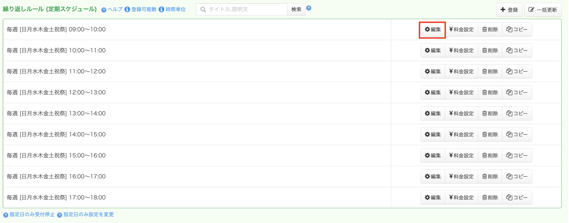The width and height of the screenshot is (569, 223).
Task: Open 料金設定 for the 10:00〜11:00 rule
Action: [461, 51]
